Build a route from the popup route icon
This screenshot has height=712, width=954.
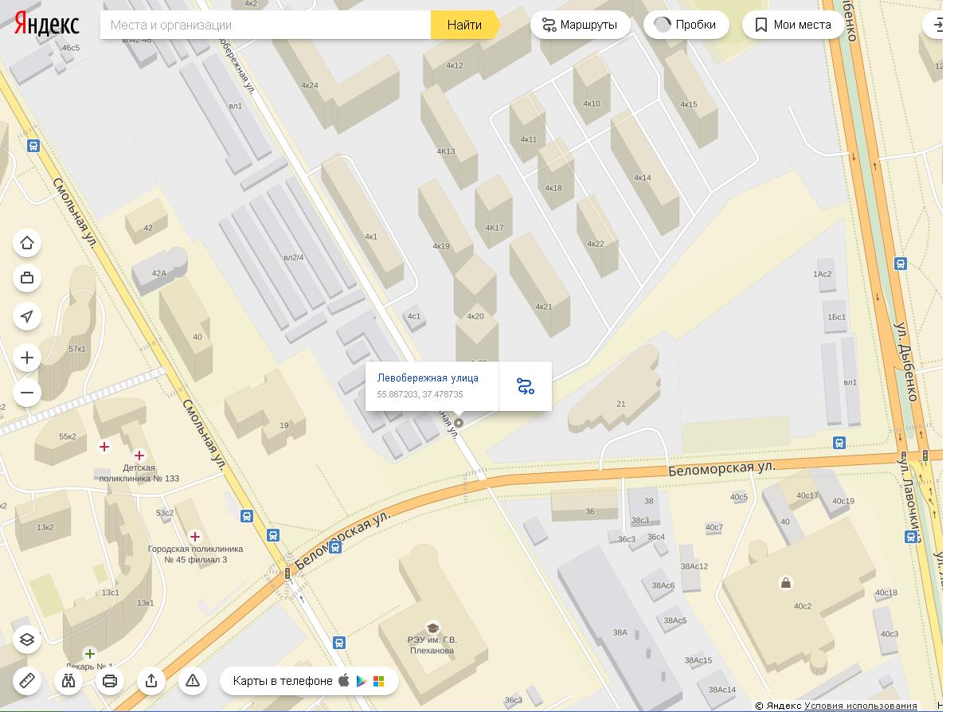[525, 387]
